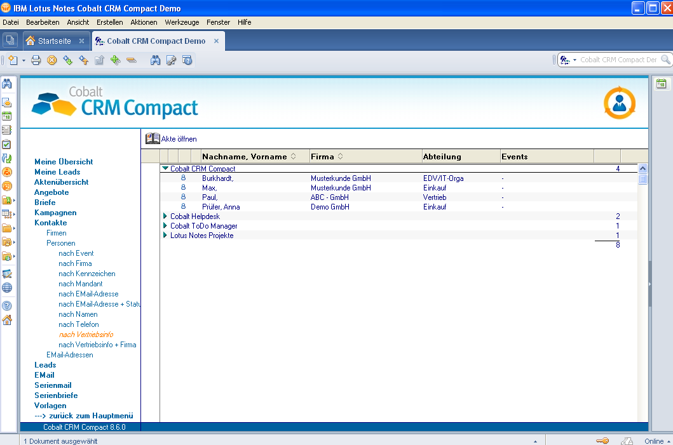Click the open-windows icon left of Startseite tab
Image resolution: width=673 pixels, height=445 pixels.
pos(10,41)
